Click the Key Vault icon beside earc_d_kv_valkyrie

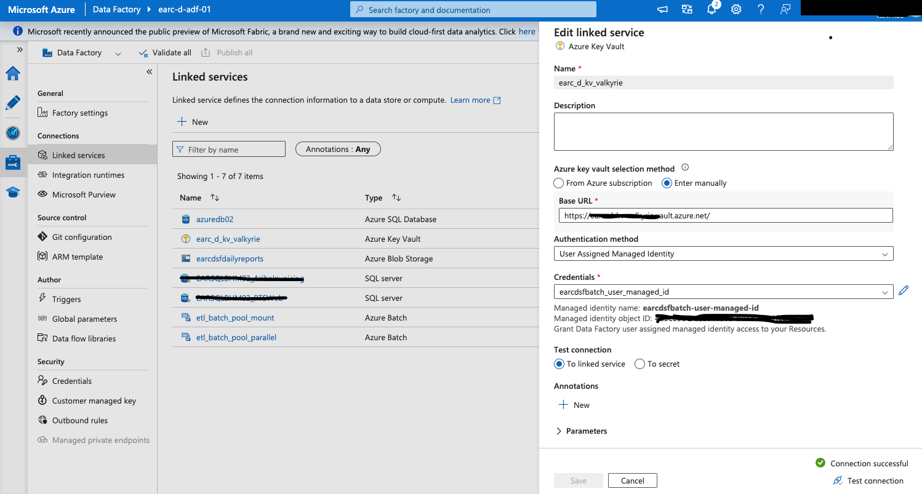click(186, 239)
